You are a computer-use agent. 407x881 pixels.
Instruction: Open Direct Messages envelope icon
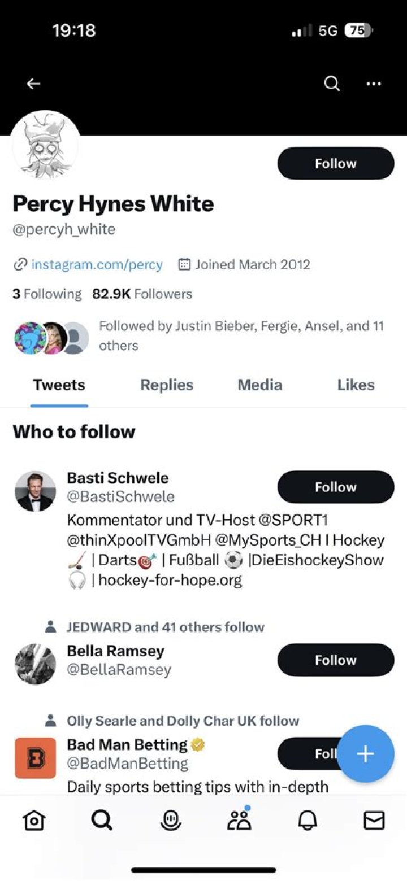pyautogui.click(x=374, y=820)
